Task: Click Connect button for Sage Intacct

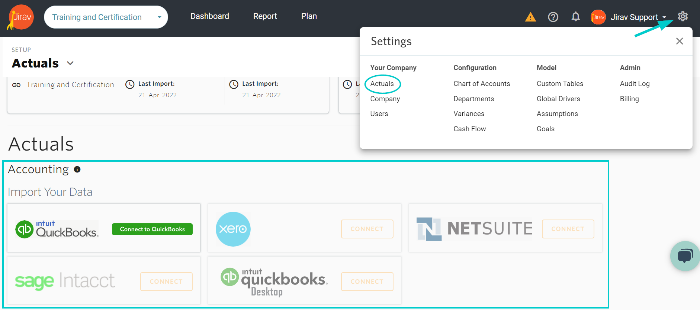Action: point(166,282)
